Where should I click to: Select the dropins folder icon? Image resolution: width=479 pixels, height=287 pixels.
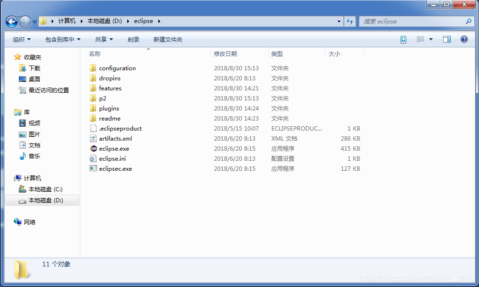tap(93, 78)
